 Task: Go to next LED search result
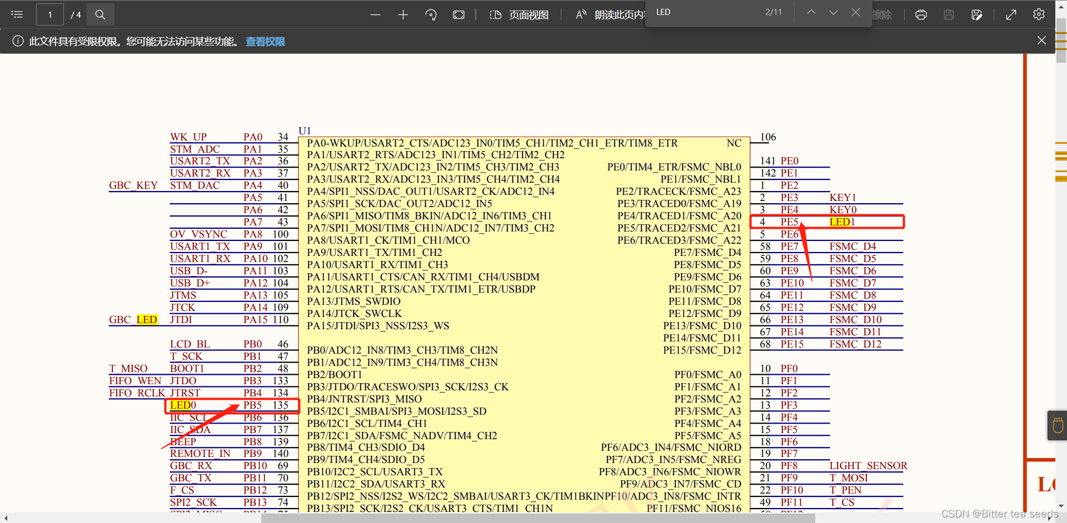(834, 12)
